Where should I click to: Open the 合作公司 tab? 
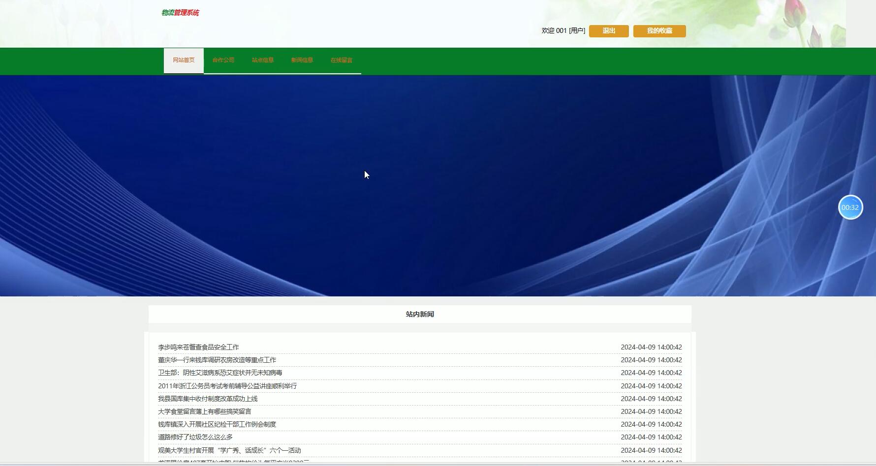[x=223, y=60]
